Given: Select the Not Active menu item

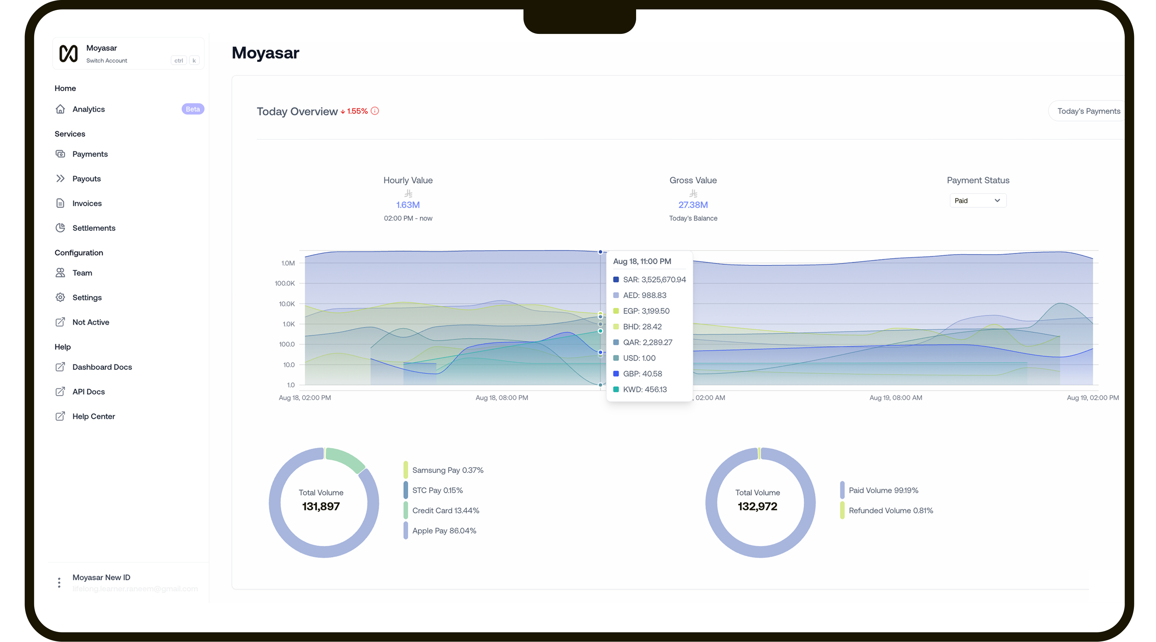Looking at the screenshot, I should coord(91,322).
